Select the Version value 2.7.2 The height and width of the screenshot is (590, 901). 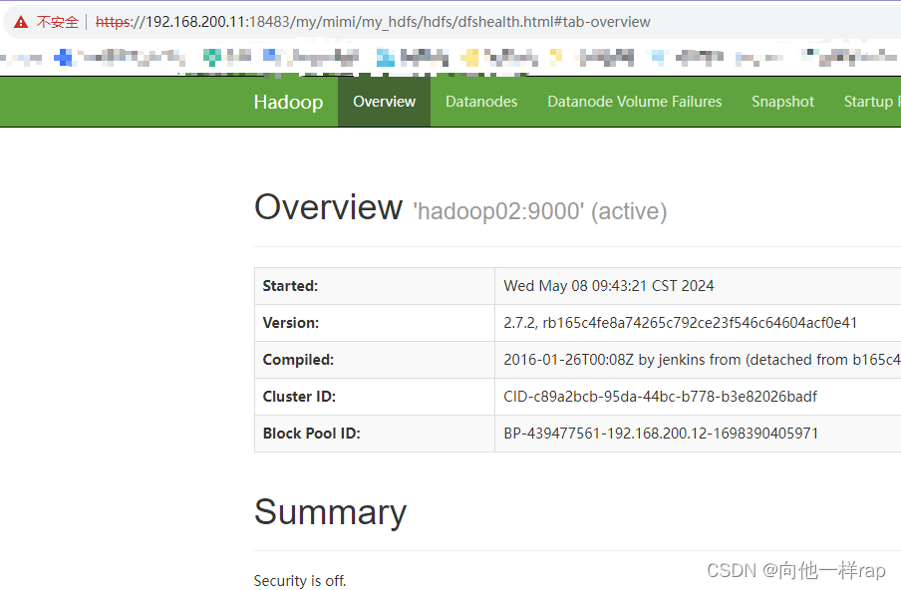point(681,323)
